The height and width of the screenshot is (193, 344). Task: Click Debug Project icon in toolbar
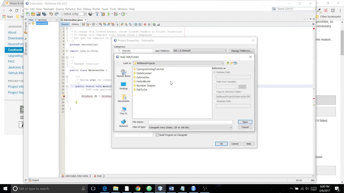click(116, 14)
